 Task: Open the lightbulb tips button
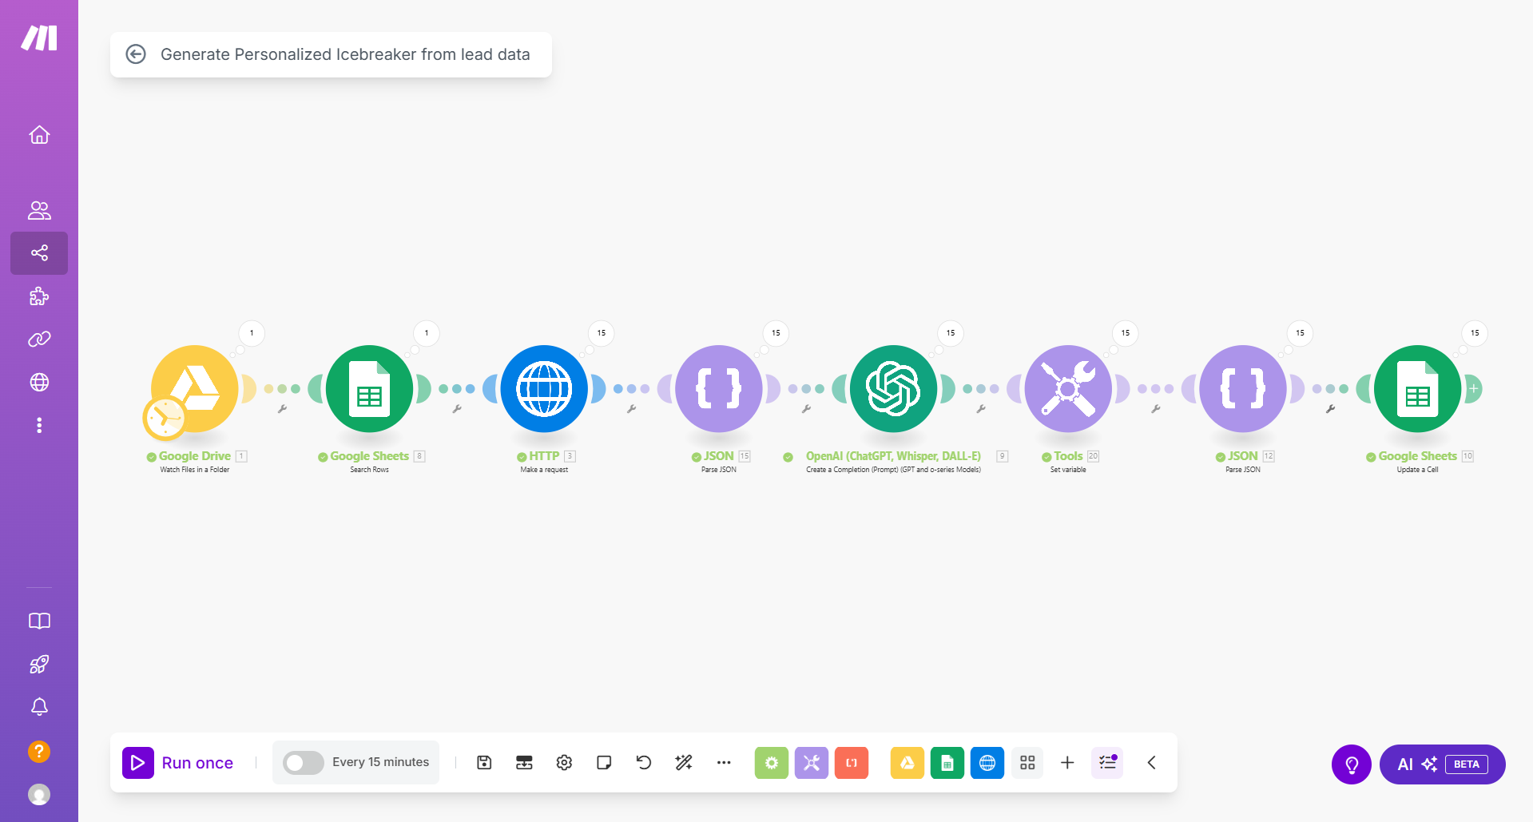pos(1352,764)
